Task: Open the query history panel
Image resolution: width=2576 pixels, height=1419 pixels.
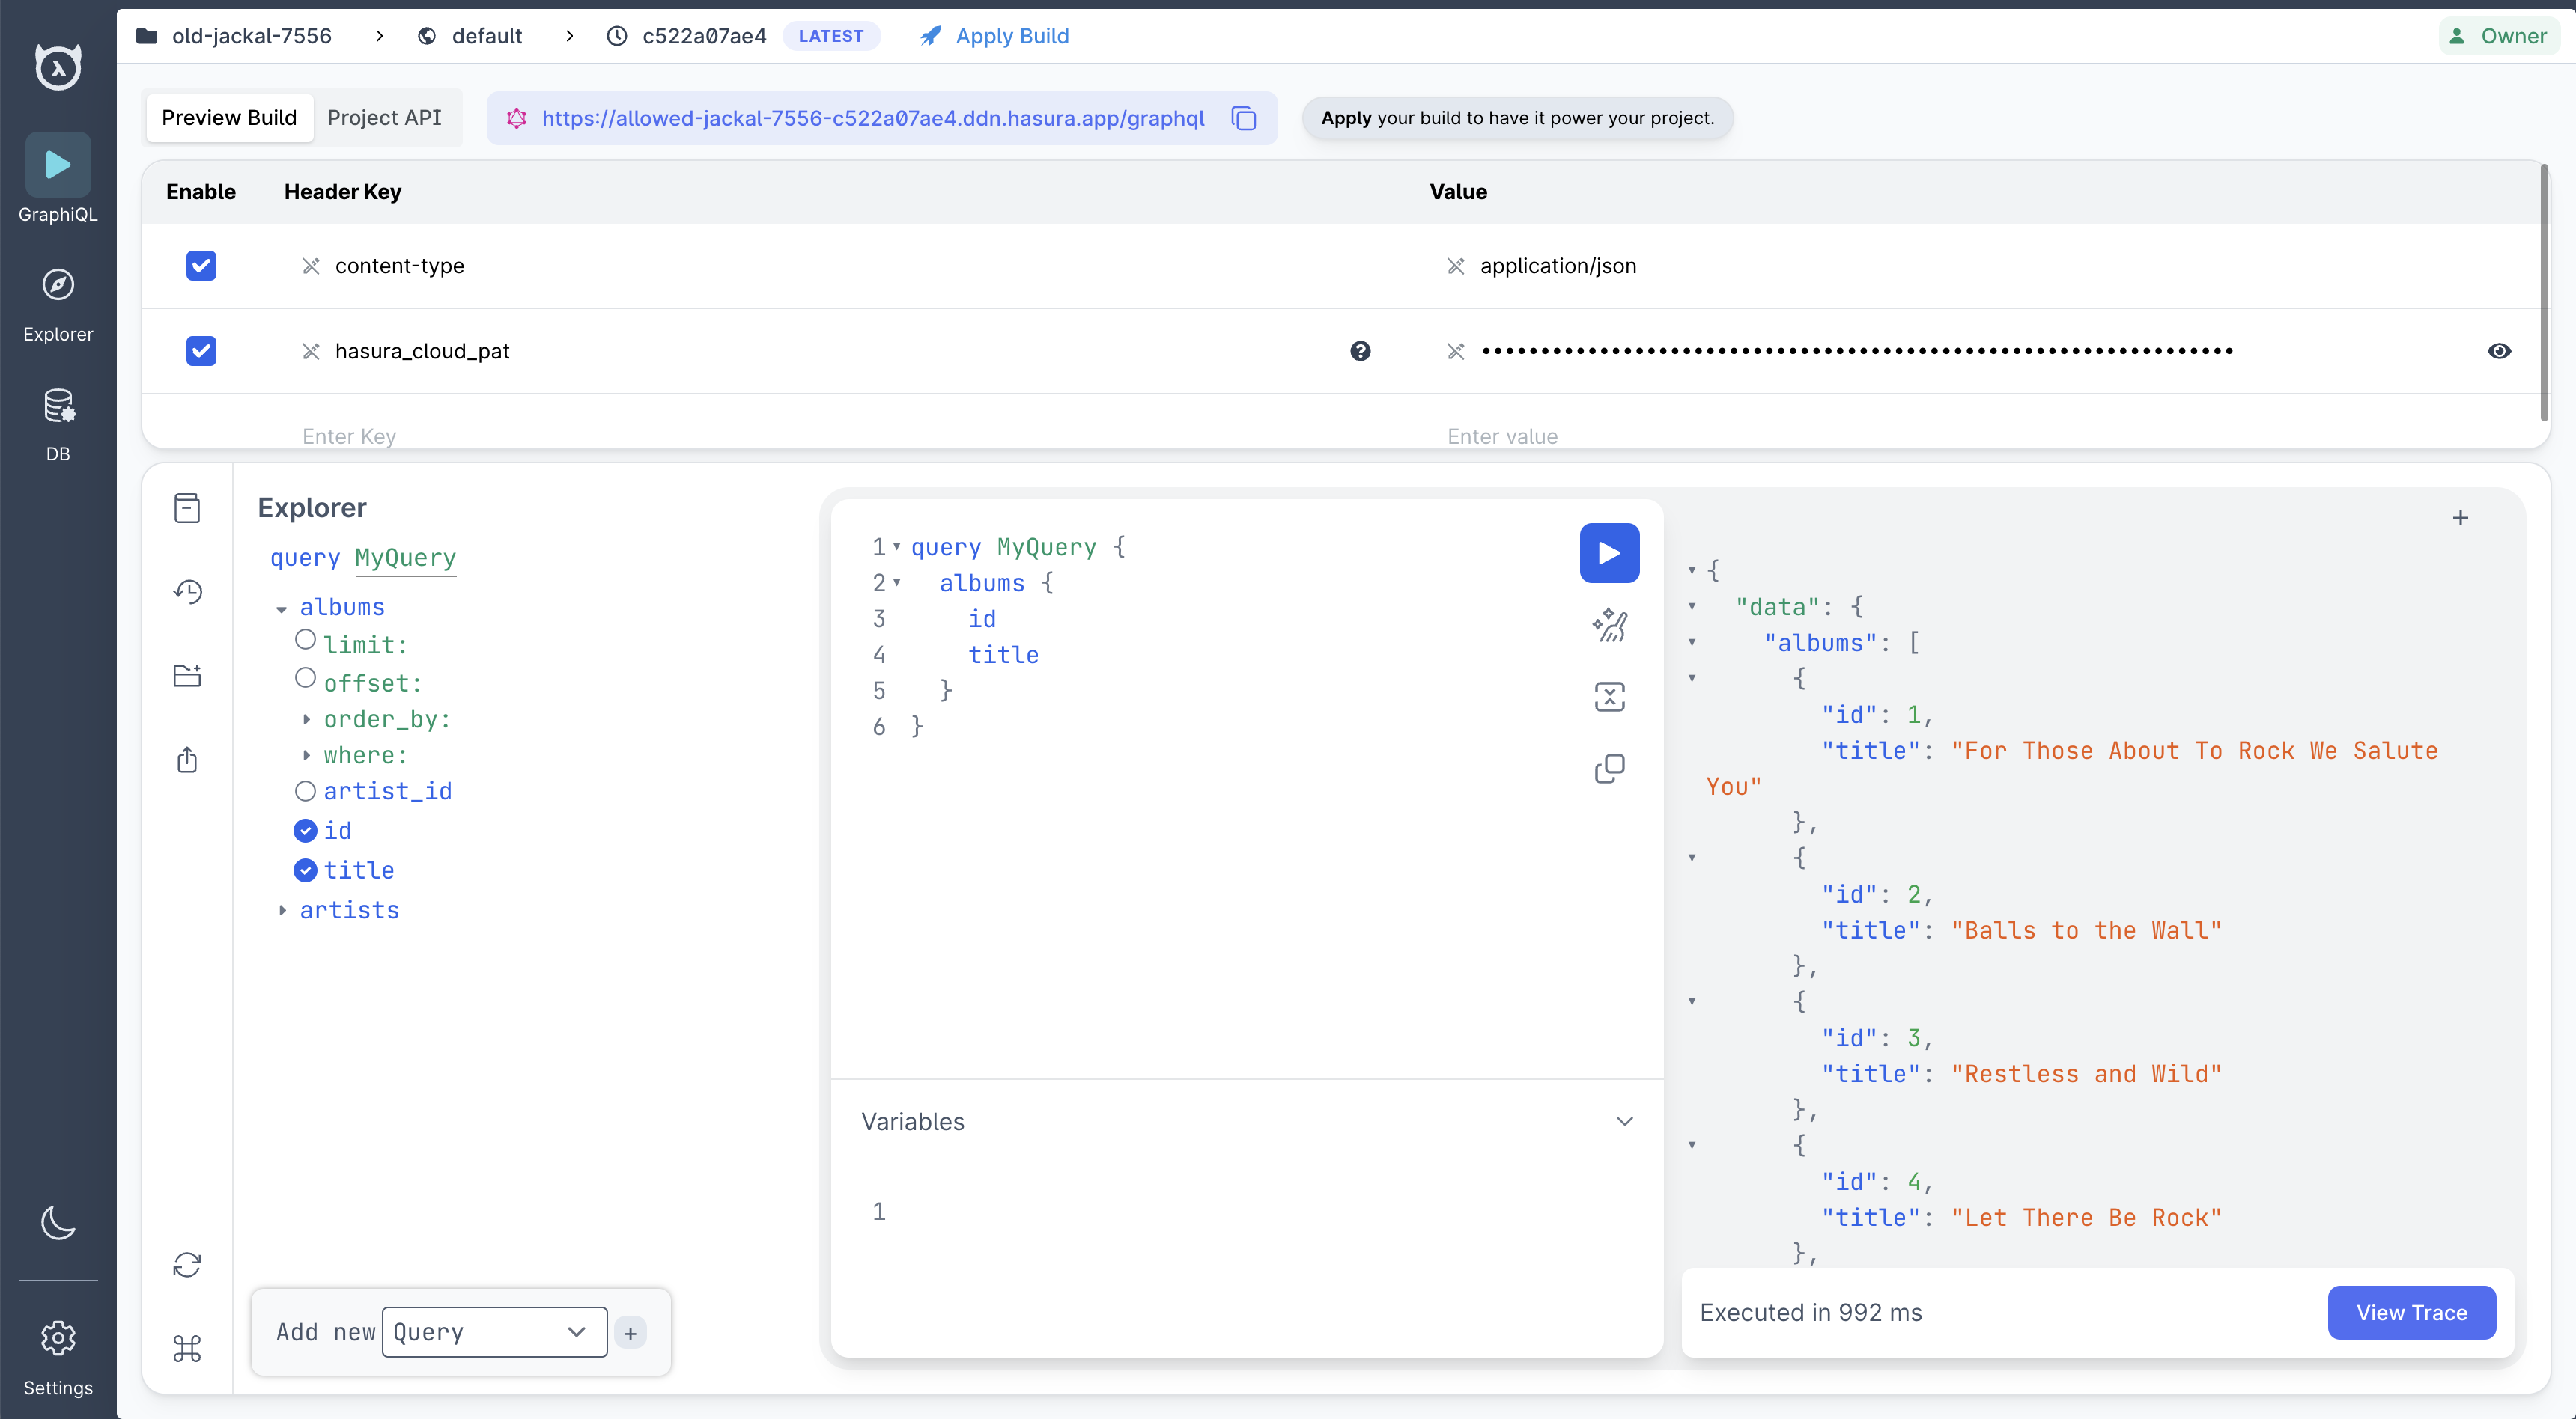Action: pyautogui.click(x=187, y=591)
